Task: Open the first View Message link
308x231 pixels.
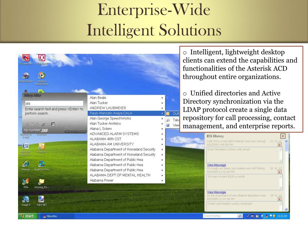Action: pos(216,165)
